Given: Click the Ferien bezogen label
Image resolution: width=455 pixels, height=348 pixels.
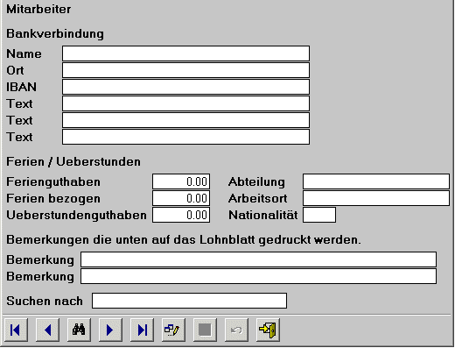Looking at the screenshot, I should 53,199.
